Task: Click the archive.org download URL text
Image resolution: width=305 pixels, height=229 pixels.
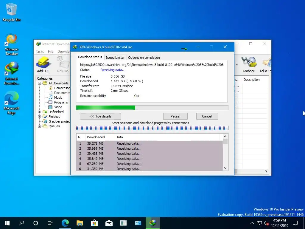Action: click(x=152, y=65)
